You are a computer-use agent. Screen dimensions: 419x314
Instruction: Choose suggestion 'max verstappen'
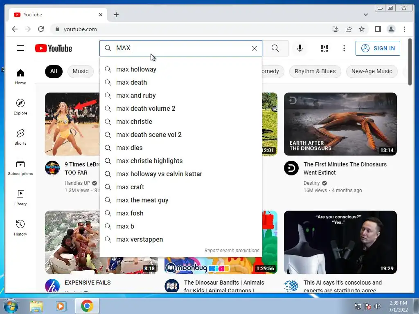click(180, 240)
